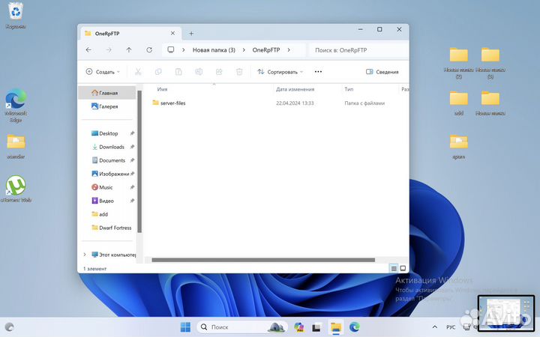The height and width of the screenshot is (337, 540).
Task: Click Новая папка (3) in the address path
Action: (x=214, y=50)
